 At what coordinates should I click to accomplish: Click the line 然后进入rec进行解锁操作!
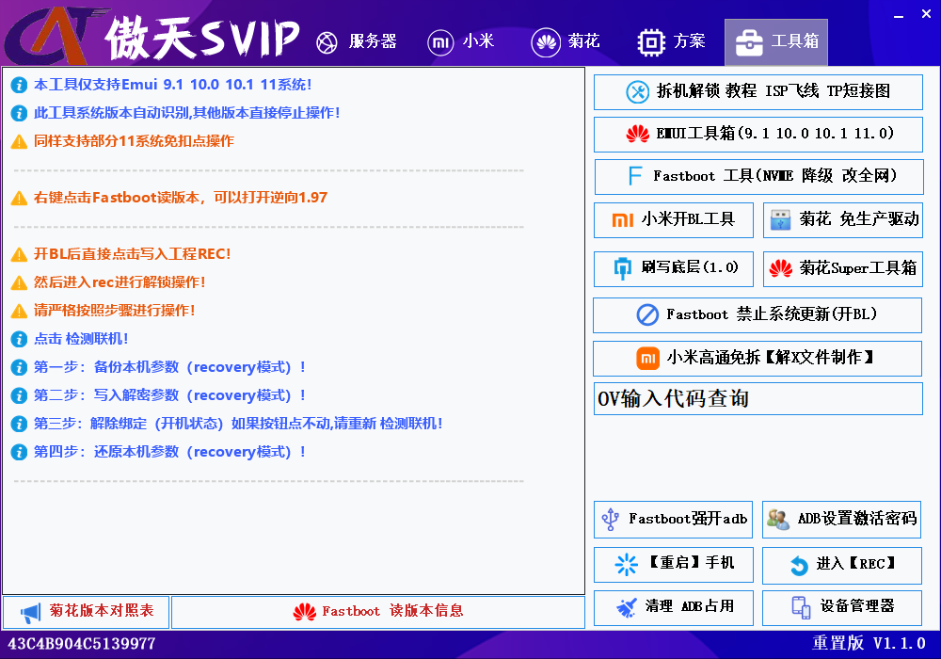coord(120,282)
